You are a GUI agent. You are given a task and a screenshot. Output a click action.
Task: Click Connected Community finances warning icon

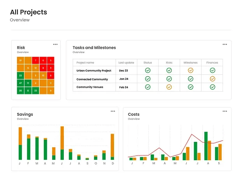[212, 79]
